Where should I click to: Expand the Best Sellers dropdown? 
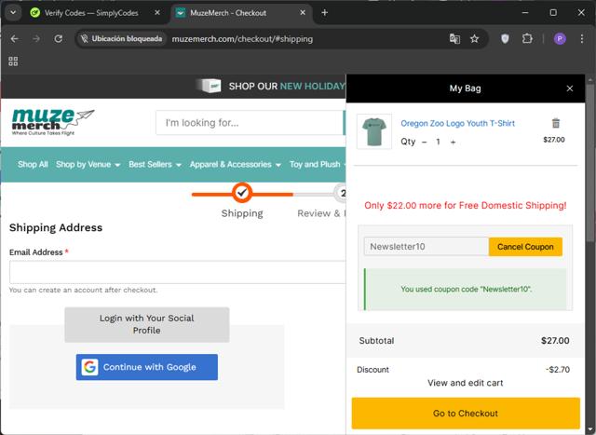155,164
